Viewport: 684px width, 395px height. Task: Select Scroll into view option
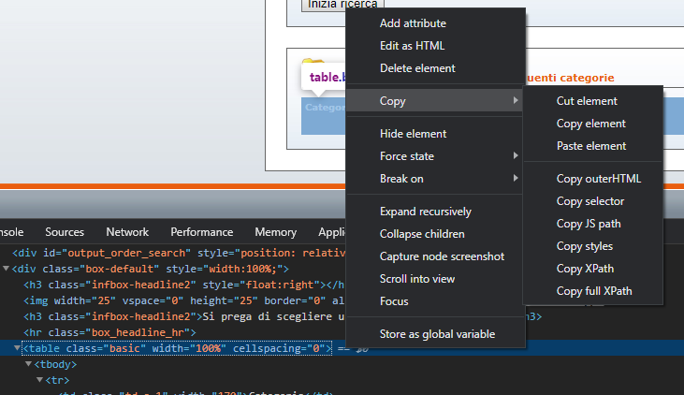point(435,279)
